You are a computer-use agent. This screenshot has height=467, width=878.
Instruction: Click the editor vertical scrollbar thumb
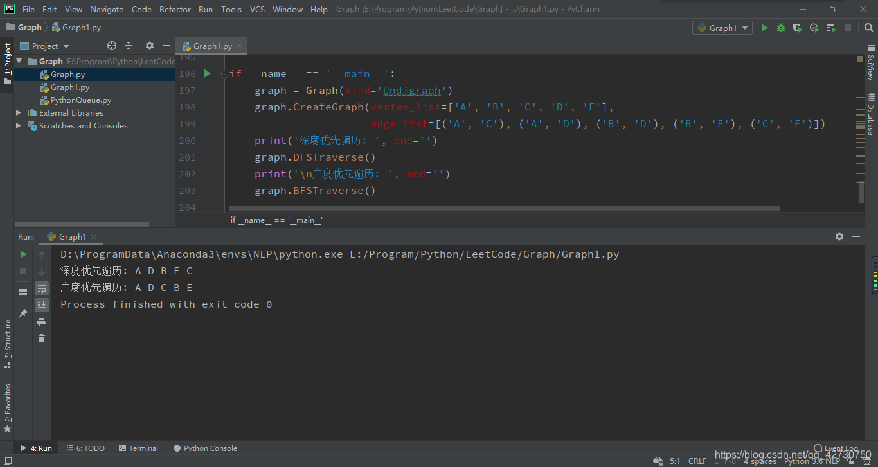coord(861,191)
